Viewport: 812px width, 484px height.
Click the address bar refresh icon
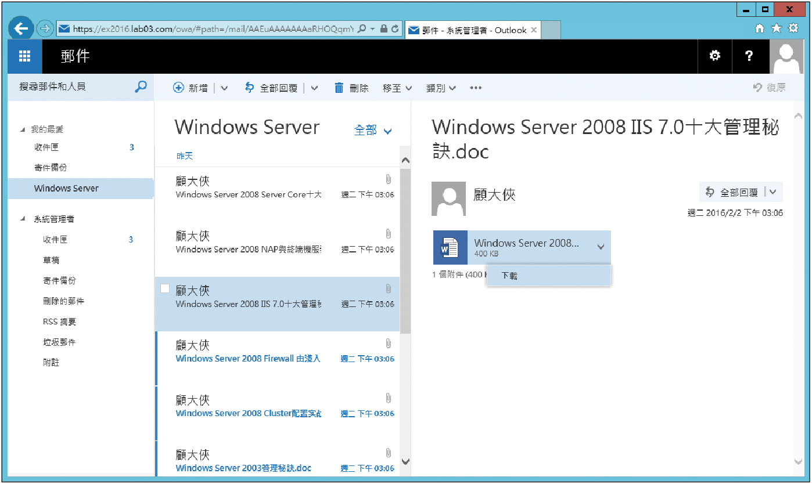(396, 28)
